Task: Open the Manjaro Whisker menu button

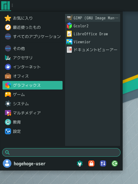Action: (x=6, y=6)
